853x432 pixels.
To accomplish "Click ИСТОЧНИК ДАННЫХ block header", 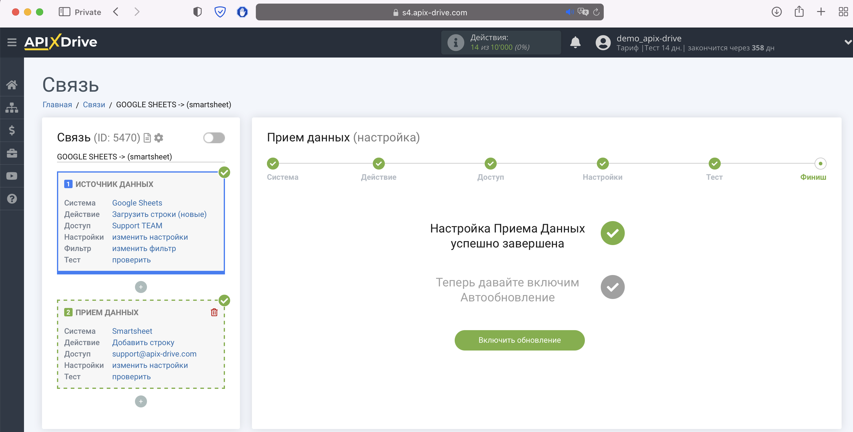I will pyautogui.click(x=114, y=184).
